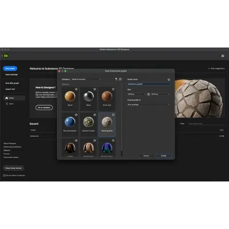Select the yellow mosaic material sample

point(88,124)
